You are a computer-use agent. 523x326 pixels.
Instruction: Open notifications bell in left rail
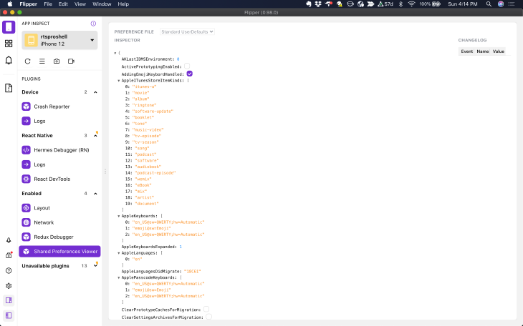9,60
